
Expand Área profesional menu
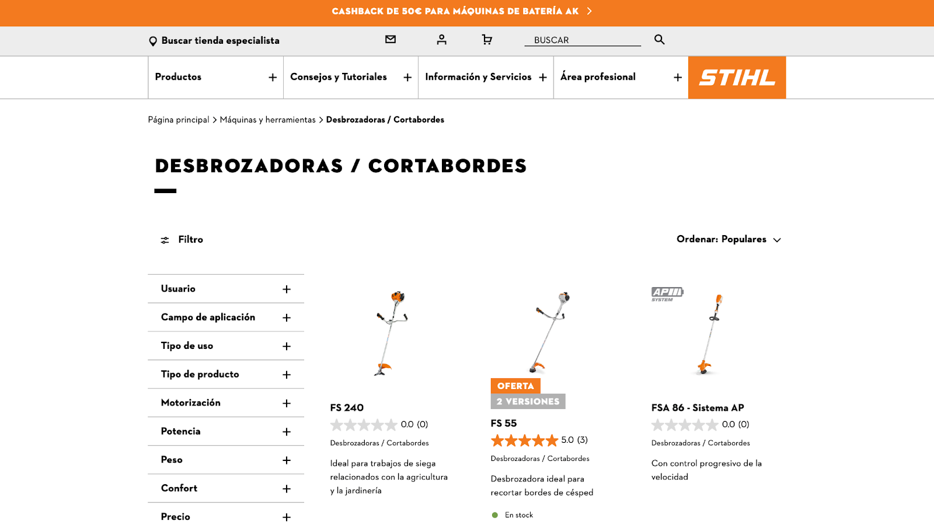tap(621, 77)
